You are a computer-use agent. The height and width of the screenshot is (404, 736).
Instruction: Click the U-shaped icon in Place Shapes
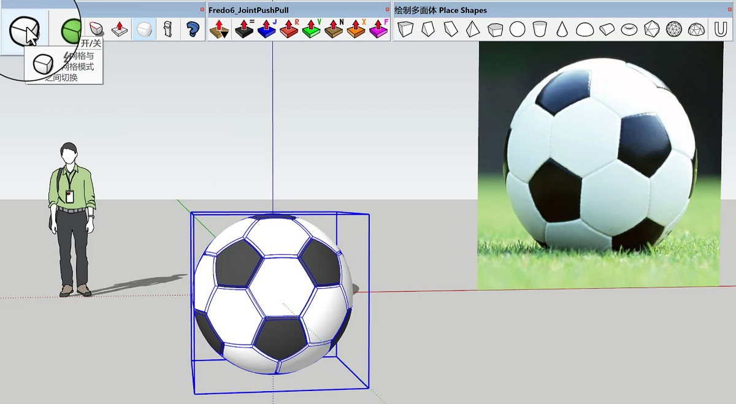pyautogui.click(x=721, y=29)
